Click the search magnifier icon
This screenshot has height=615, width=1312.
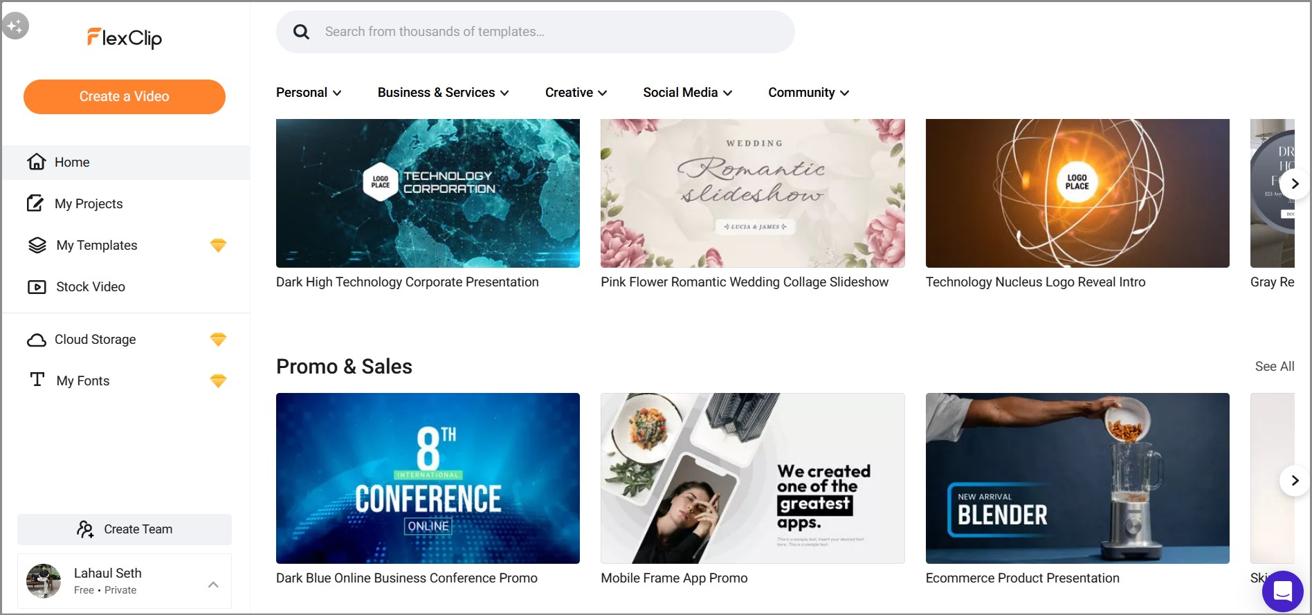tap(301, 32)
